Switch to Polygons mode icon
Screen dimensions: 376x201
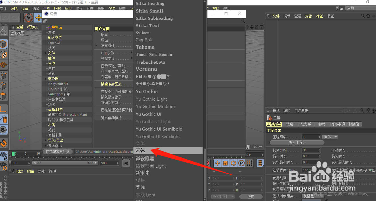(3, 96)
